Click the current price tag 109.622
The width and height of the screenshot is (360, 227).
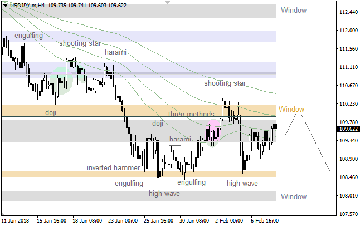tap(349, 129)
